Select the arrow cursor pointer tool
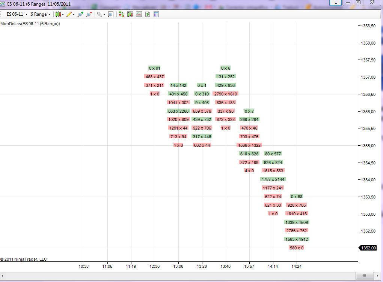383x282 pixels. tap(99, 14)
